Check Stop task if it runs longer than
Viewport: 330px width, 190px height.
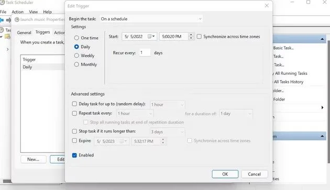[x=74, y=131]
